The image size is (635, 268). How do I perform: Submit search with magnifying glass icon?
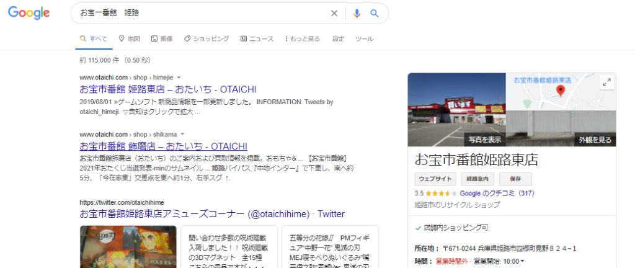[x=375, y=14]
